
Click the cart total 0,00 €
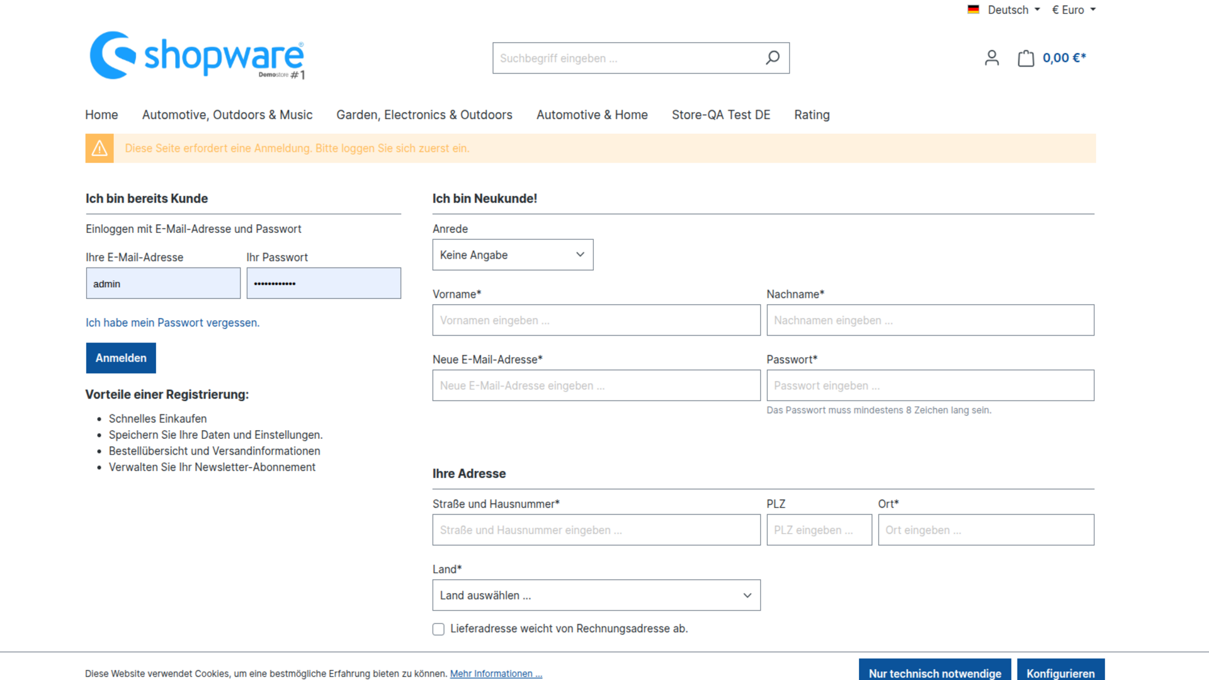pos(1064,58)
